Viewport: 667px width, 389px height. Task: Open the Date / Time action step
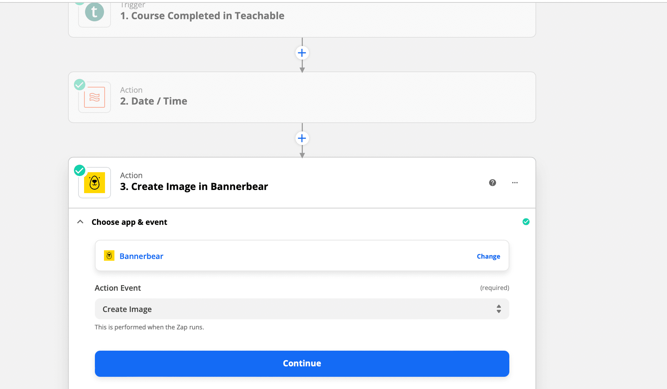click(x=153, y=101)
